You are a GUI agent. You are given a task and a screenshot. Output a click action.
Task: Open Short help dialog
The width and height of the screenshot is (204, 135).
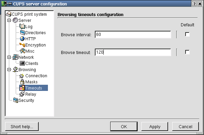click(x=22, y=126)
